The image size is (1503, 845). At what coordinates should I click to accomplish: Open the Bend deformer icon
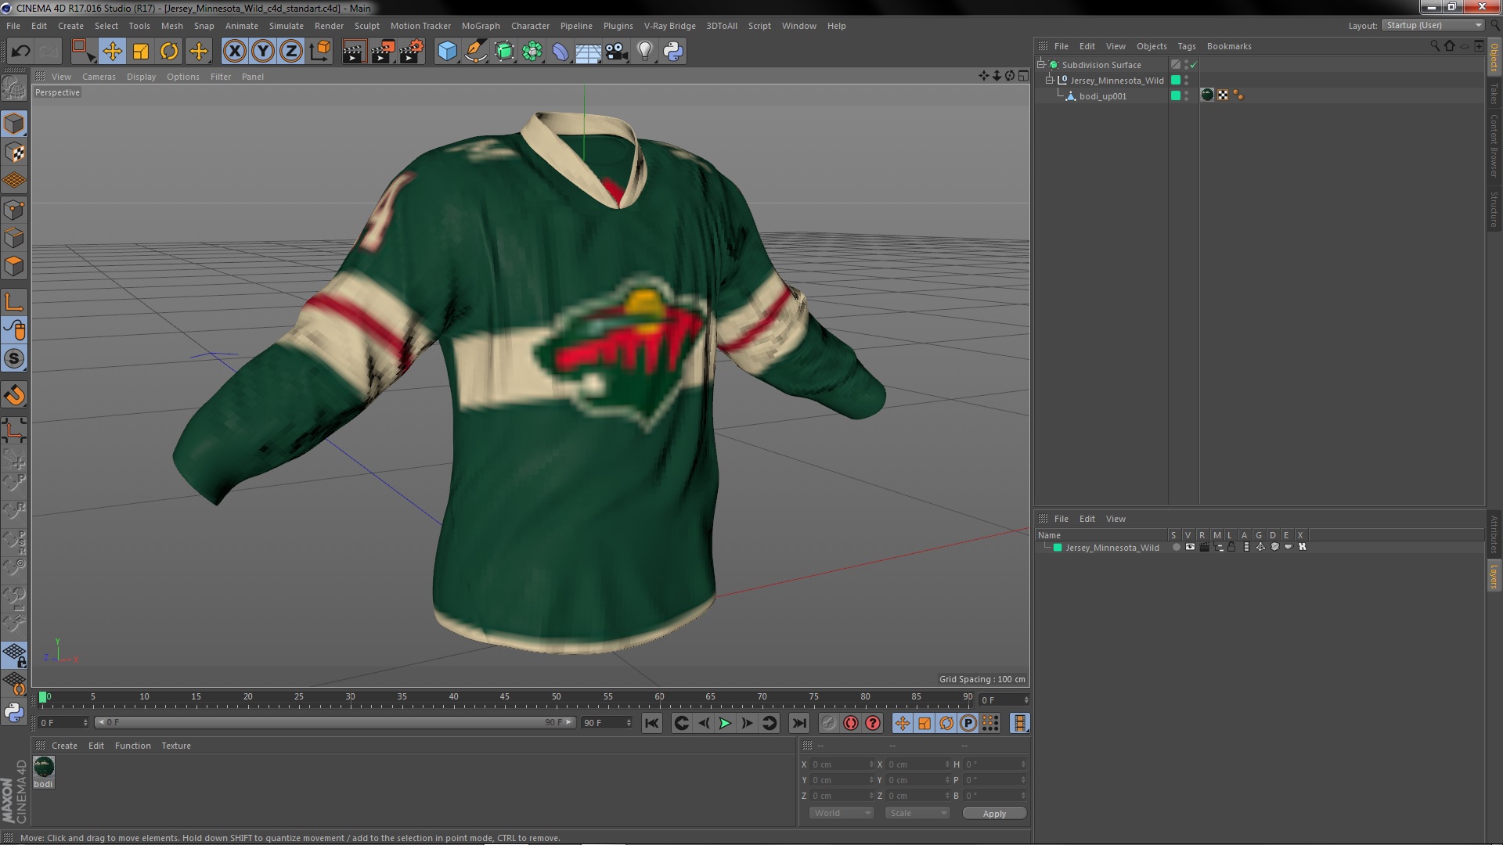click(x=560, y=52)
